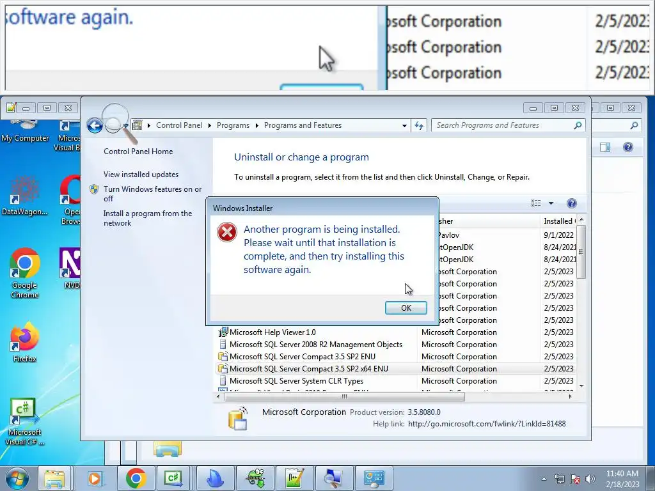
Task: Open My Computer desktop icon
Action: click(25, 131)
